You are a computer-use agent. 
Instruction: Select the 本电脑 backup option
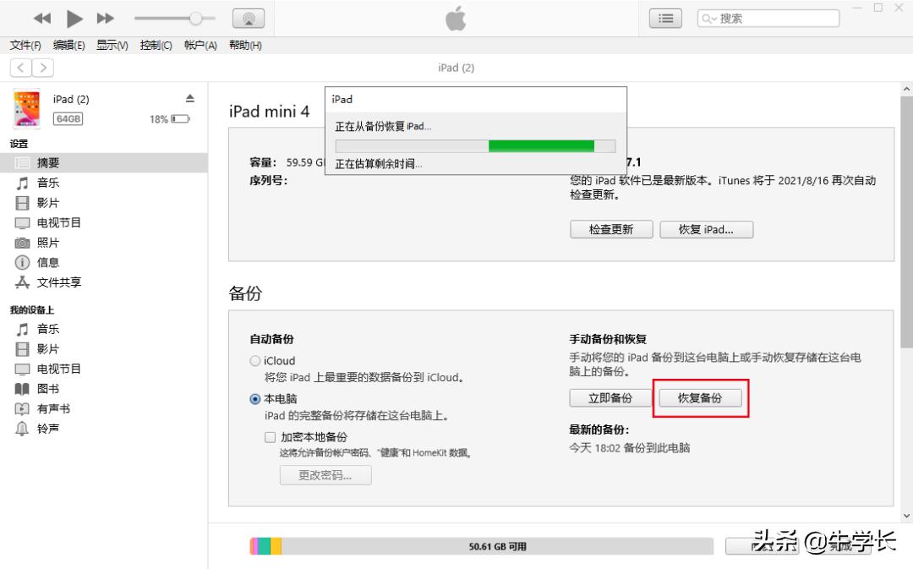click(254, 399)
